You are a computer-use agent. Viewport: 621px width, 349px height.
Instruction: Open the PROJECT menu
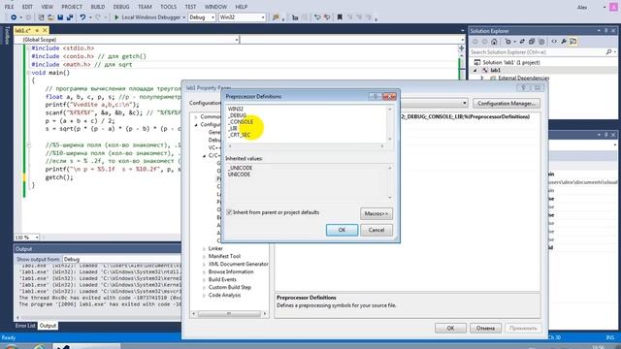point(72,7)
